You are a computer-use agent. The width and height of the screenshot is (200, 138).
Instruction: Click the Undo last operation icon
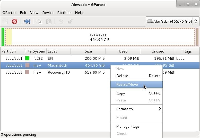click(61, 21)
